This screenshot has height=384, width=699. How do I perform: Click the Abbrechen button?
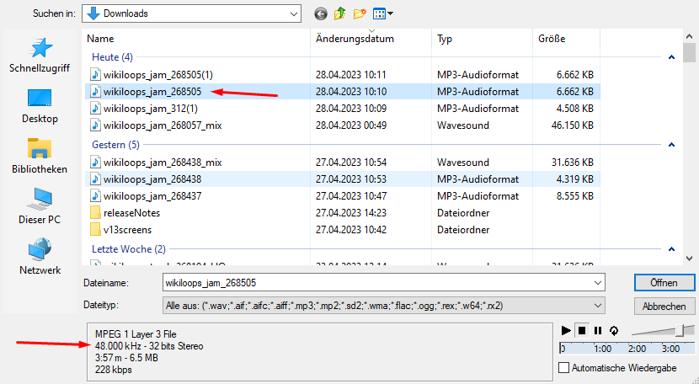[664, 306]
